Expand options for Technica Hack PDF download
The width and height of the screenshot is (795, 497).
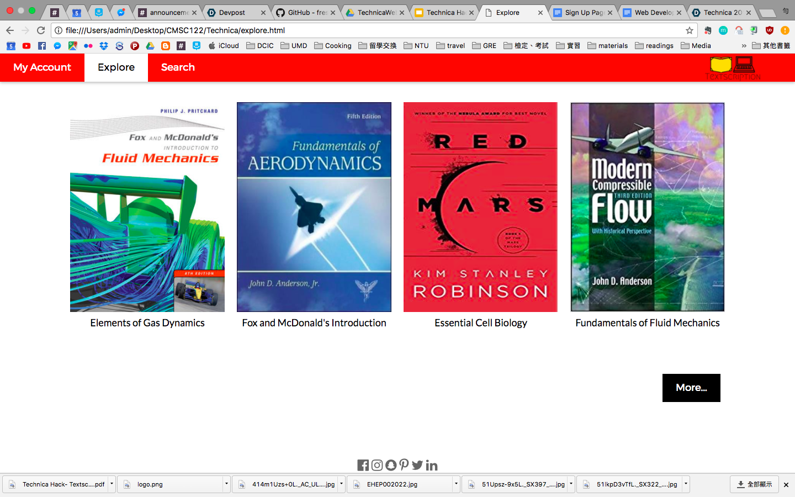pos(112,484)
